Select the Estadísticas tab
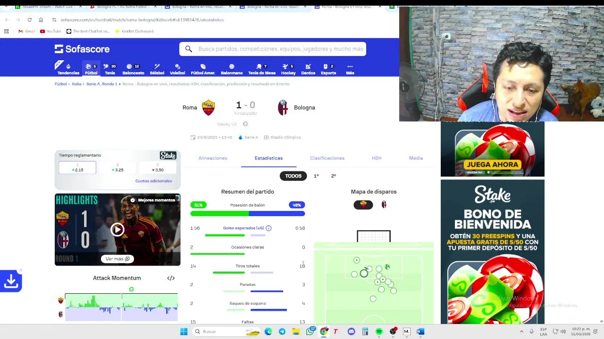The image size is (604, 339). (x=268, y=158)
